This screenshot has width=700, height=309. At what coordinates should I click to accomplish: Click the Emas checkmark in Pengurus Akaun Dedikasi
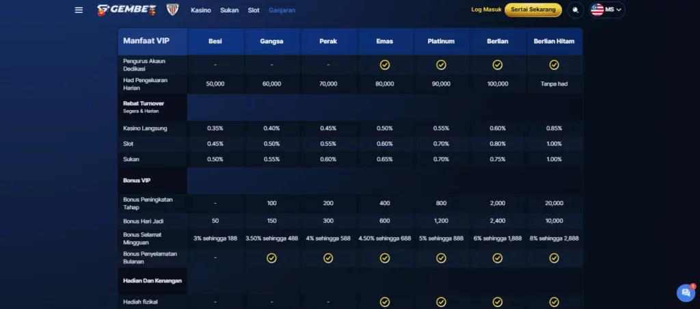point(384,65)
